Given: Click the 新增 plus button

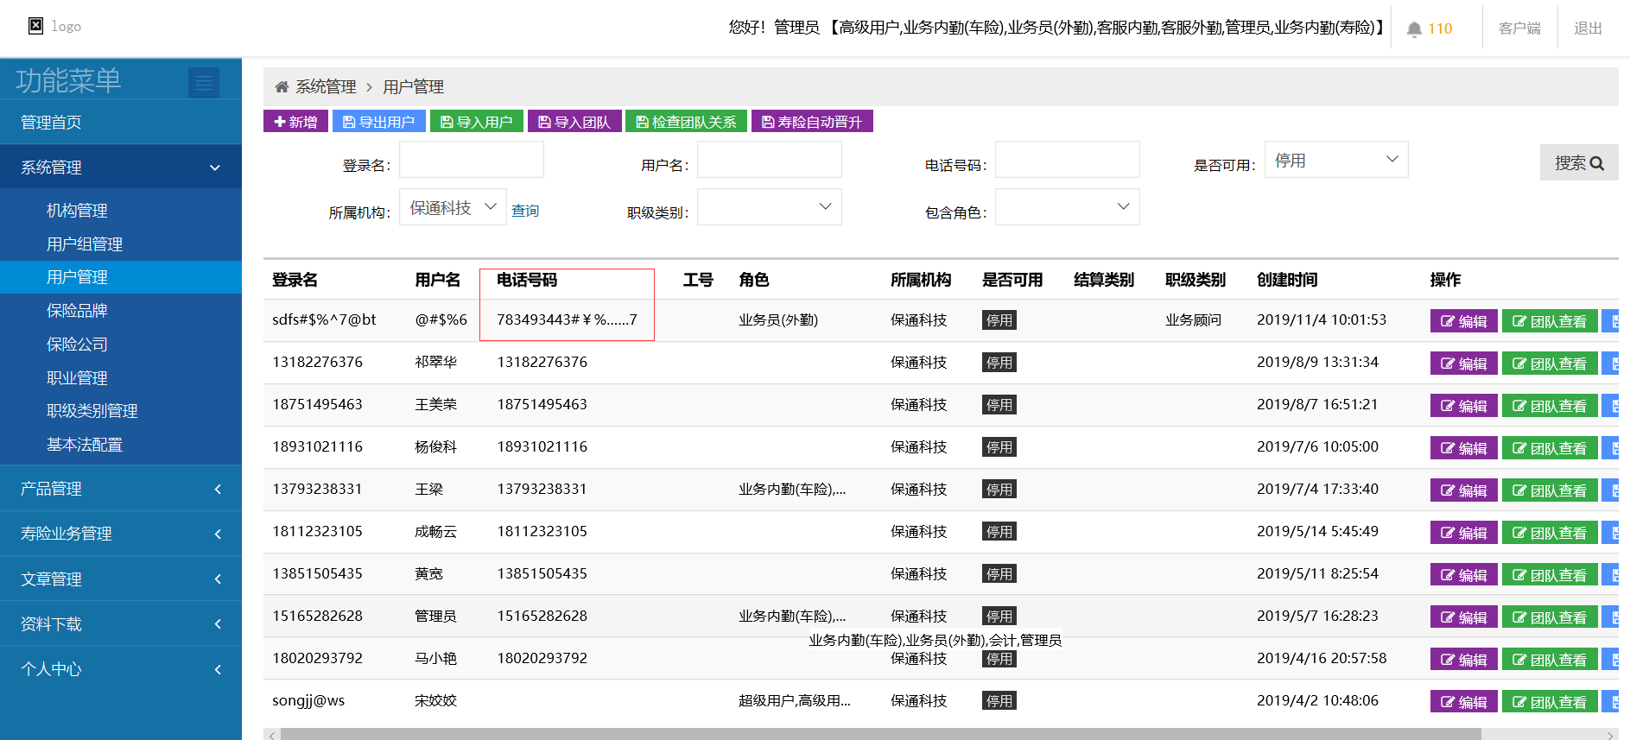Looking at the screenshot, I should tap(295, 122).
